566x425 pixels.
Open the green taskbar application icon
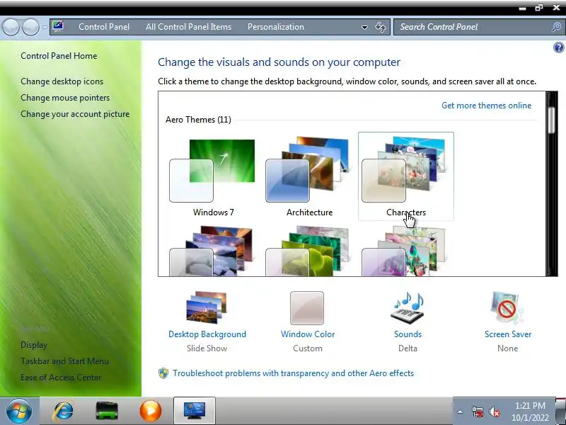coord(107,412)
